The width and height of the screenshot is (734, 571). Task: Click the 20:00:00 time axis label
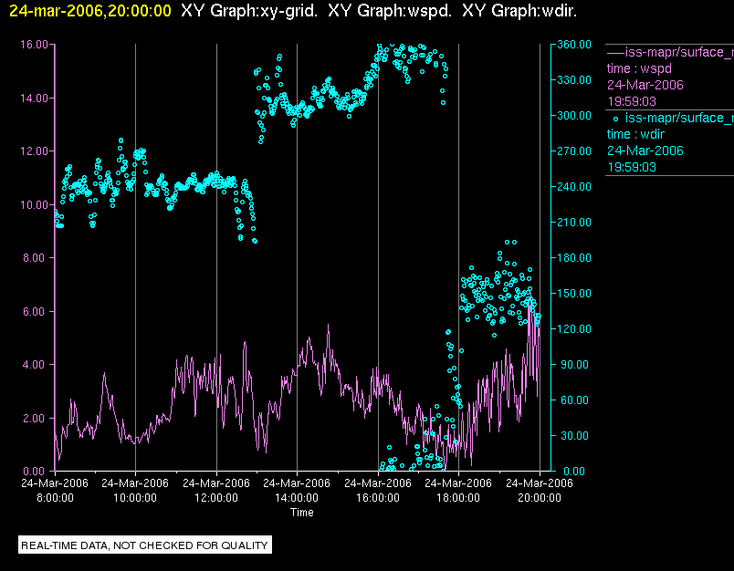tap(540, 498)
